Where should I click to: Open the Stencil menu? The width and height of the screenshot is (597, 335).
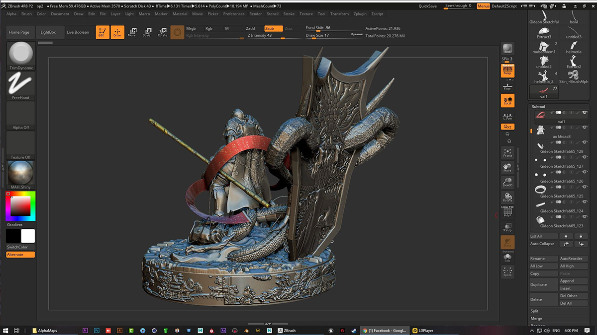point(273,14)
